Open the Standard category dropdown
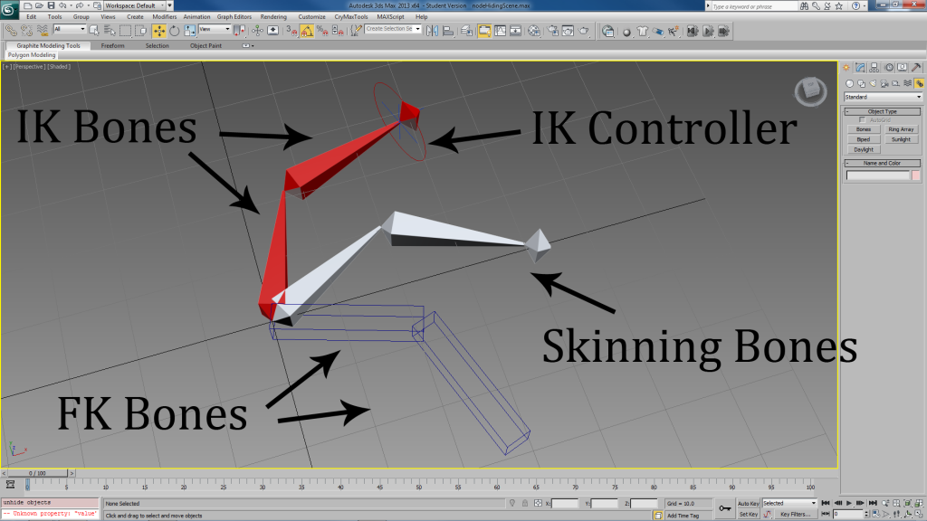 click(883, 97)
